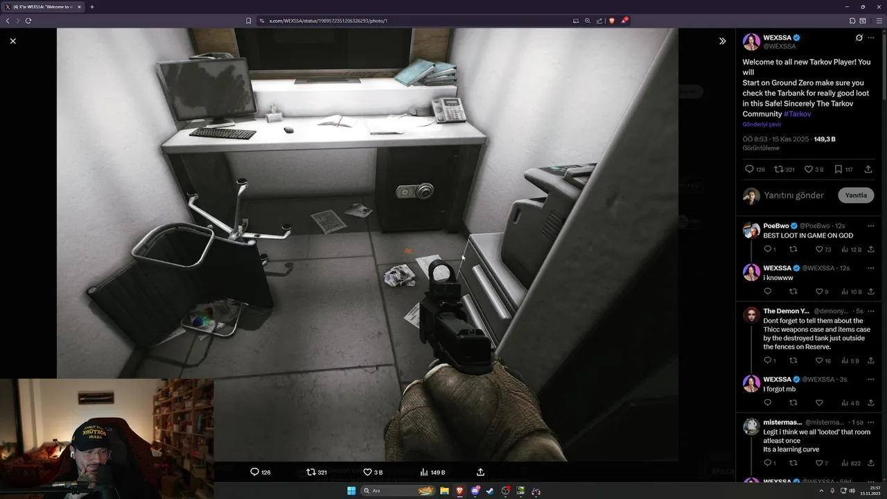Reply to PoeBwo's comment
The height and width of the screenshot is (499, 887).
tap(767, 249)
